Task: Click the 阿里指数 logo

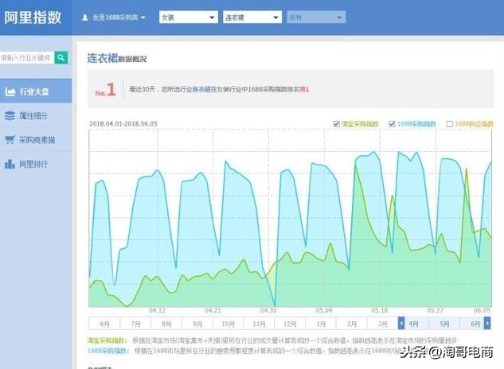Action: (33, 17)
